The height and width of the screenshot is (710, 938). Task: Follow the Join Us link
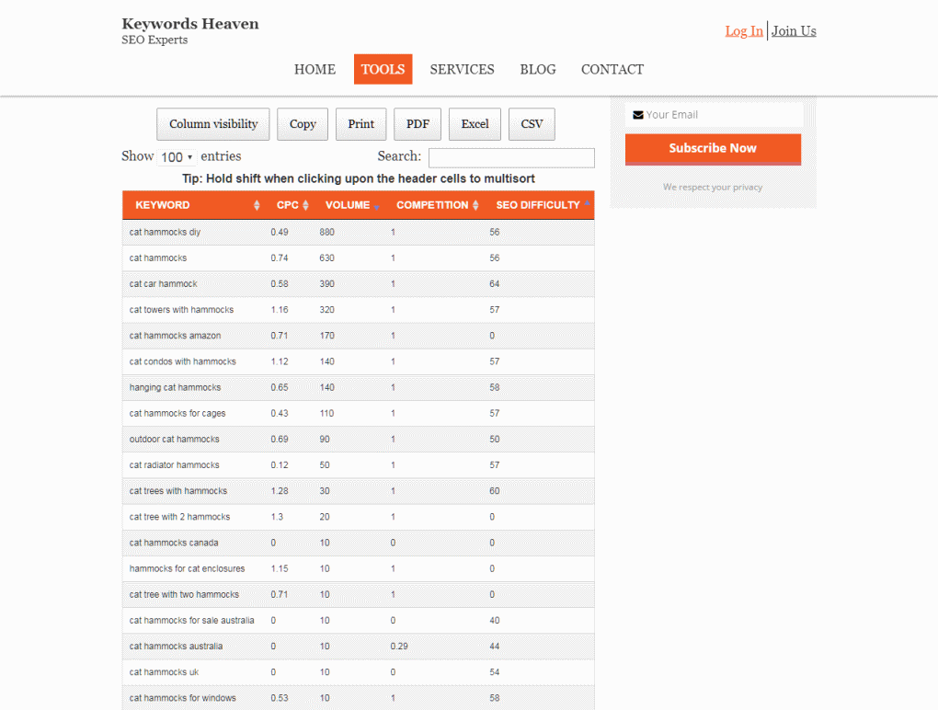794,31
